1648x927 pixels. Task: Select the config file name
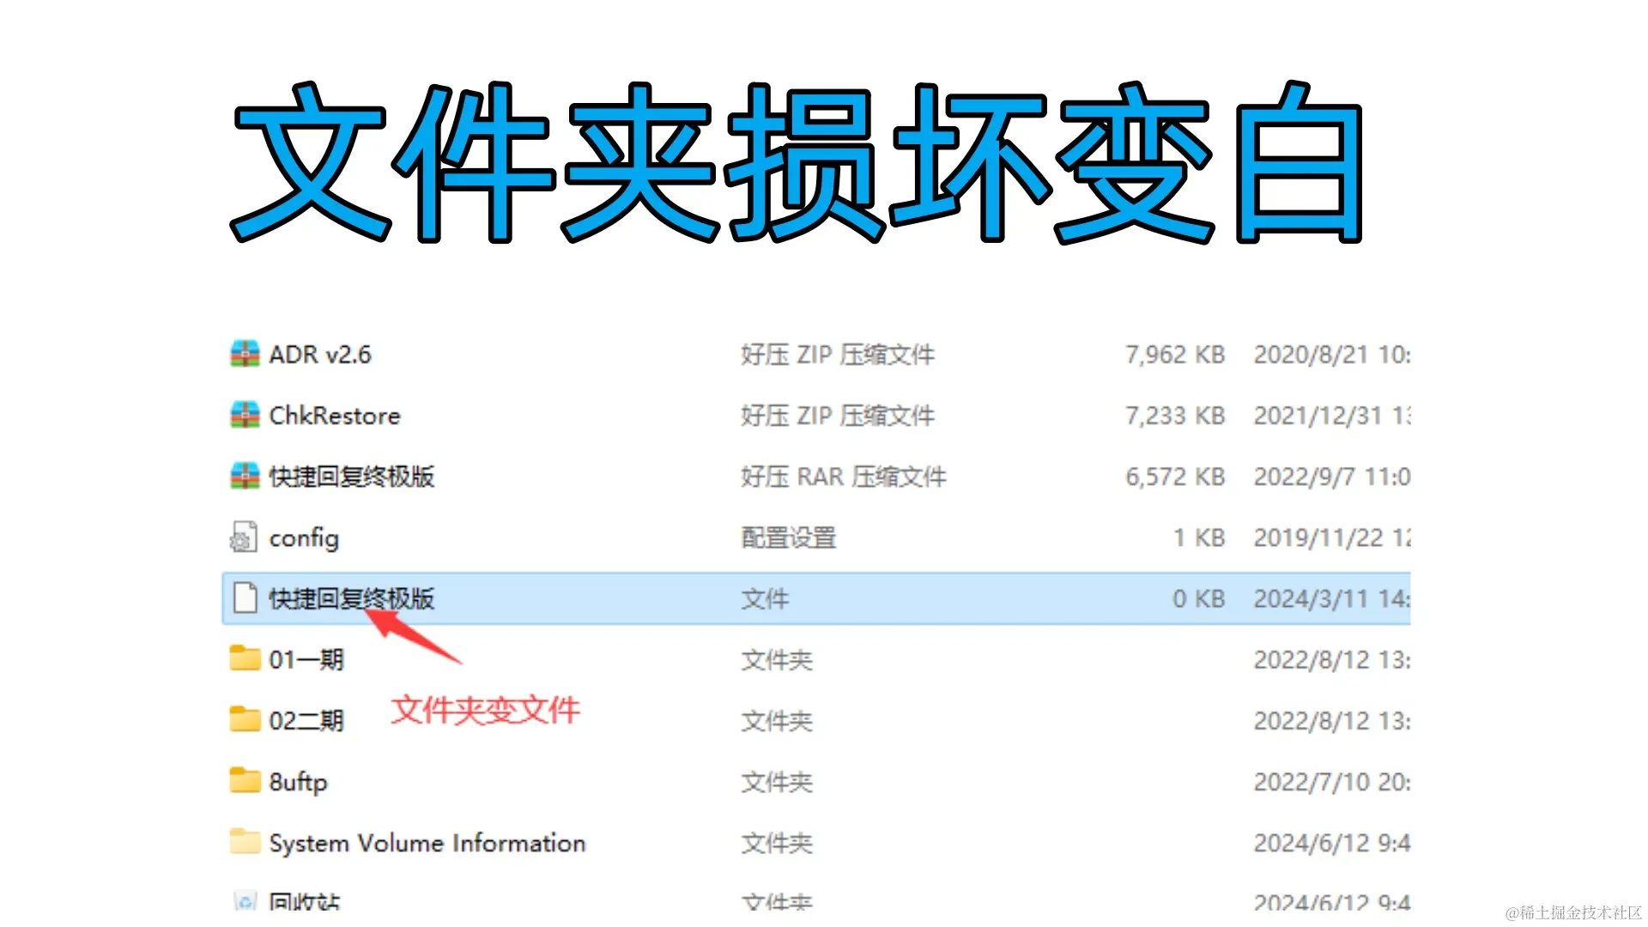pos(304,537)
